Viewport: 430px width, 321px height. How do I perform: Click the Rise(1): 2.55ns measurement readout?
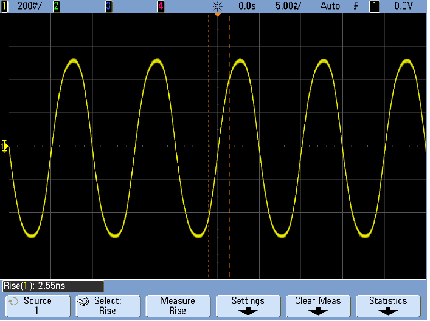[x=53, y=286]
